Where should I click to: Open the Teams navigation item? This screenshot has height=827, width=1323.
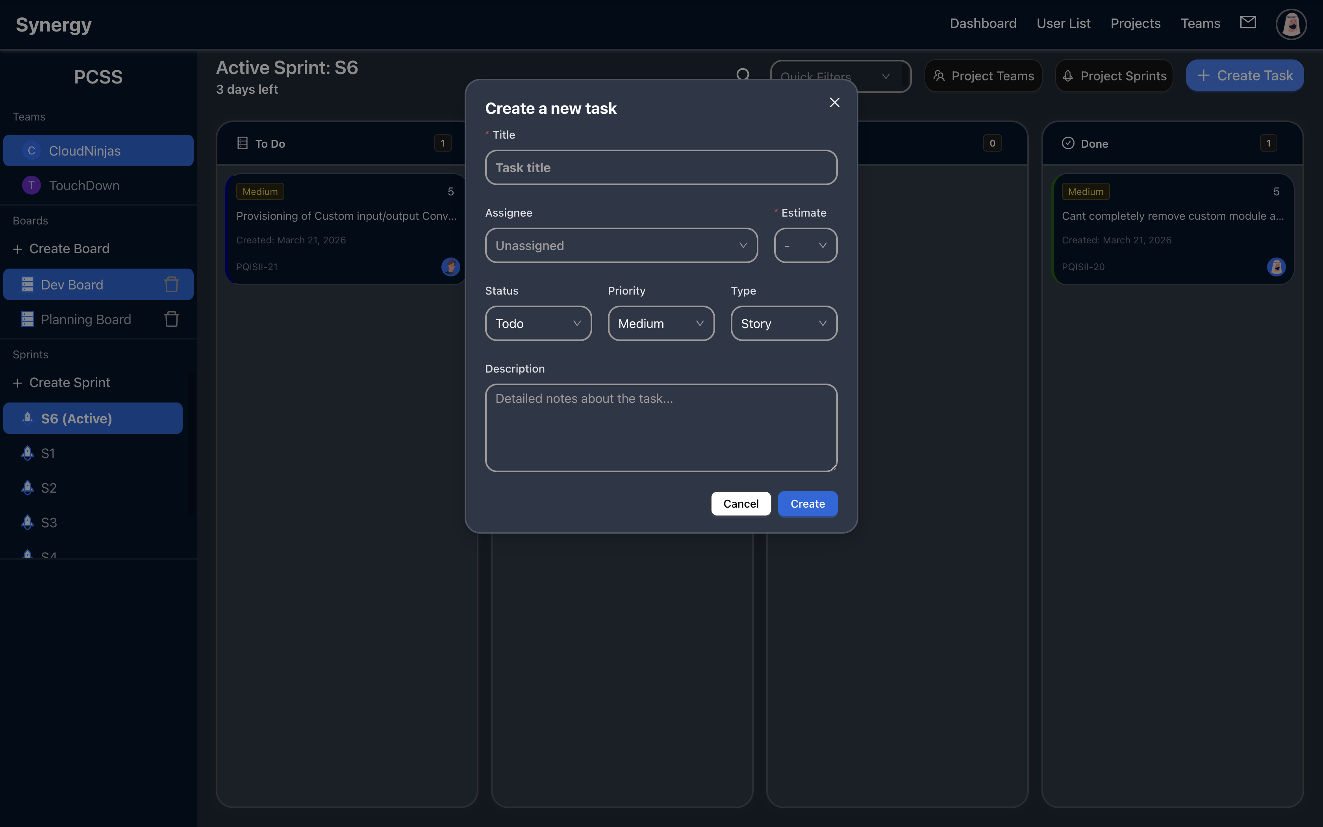pyautogui.click(x=1201, y=23)
